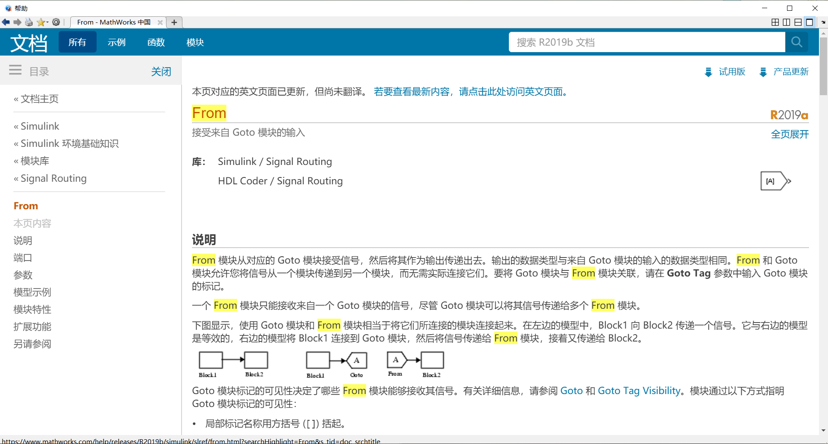Click the From block labeled A in diagram

[396, 360]
